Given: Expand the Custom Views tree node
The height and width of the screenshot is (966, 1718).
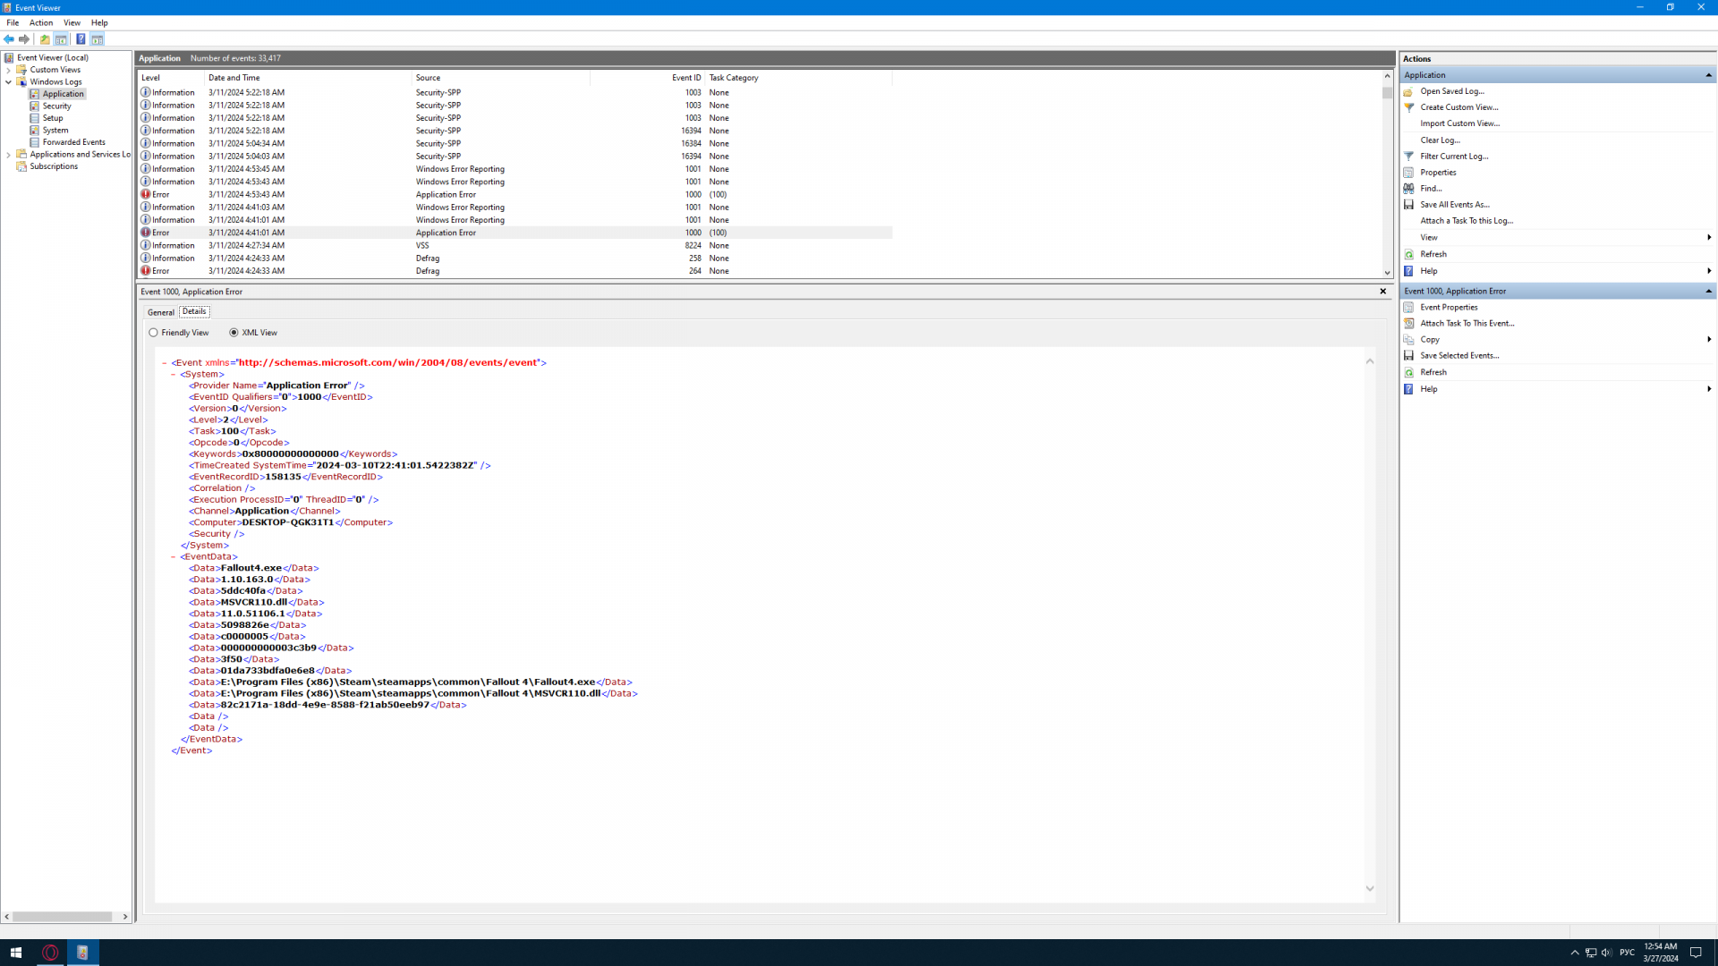Looking at the screenshot, I should 9,70.
